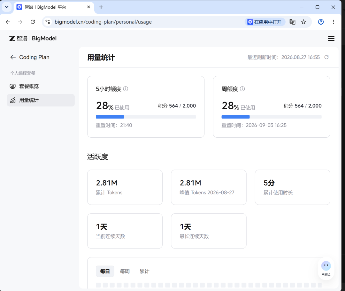Click 积分 564 / 2,000 in 5小时额度 card

pos(177,106)
